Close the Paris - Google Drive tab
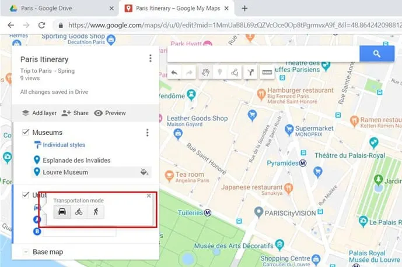Image resolution: width=402 pixels, height=267 pixels. [x=111, y=8]
